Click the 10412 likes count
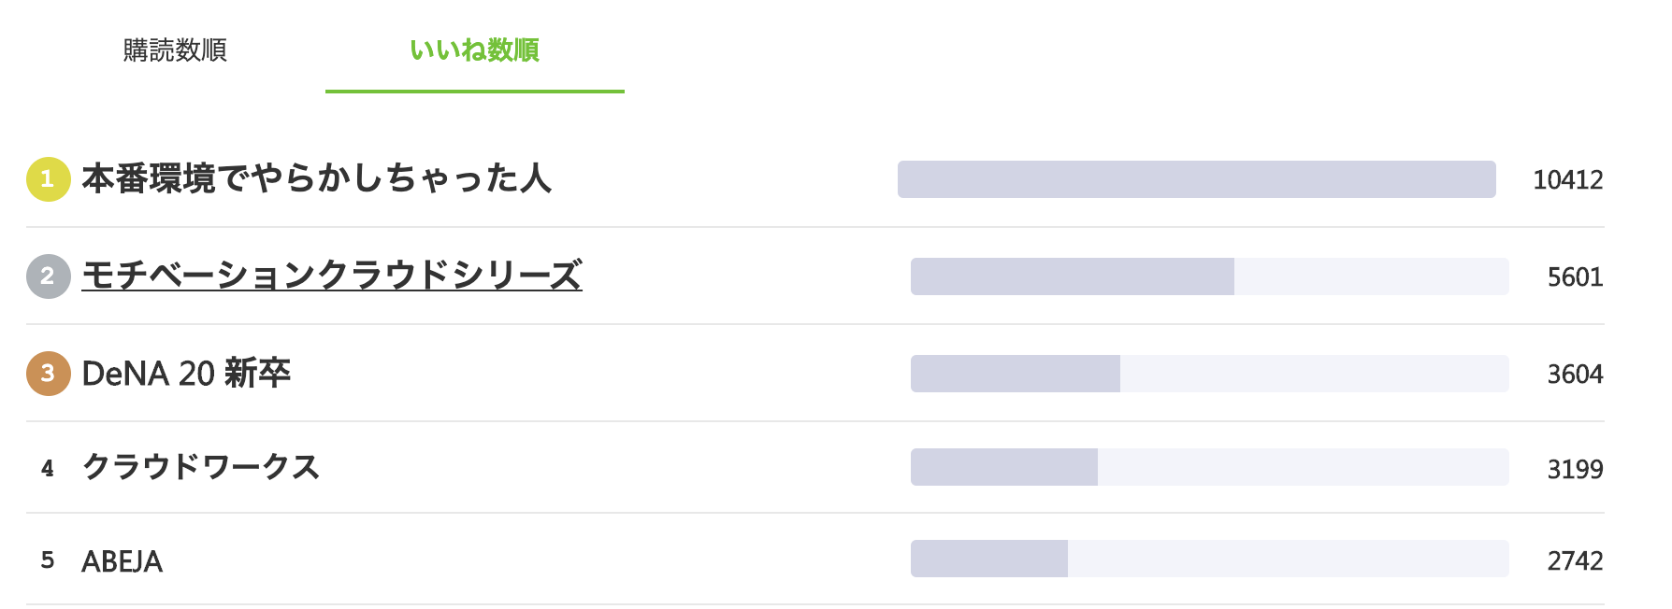1672x609 pixels. pyautogui.click(x=1567, y=180)
